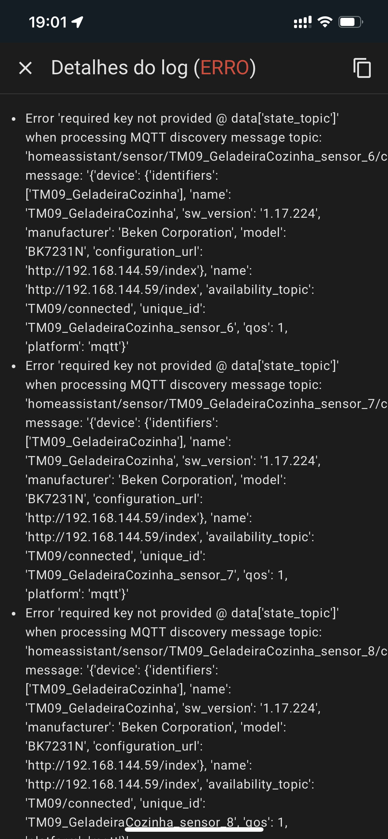Tap the 19:01 clock in status bar

[48, 22]
